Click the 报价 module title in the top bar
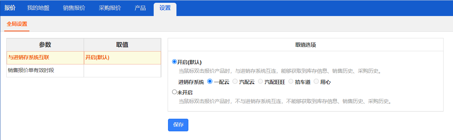 [x=10, y=8]
